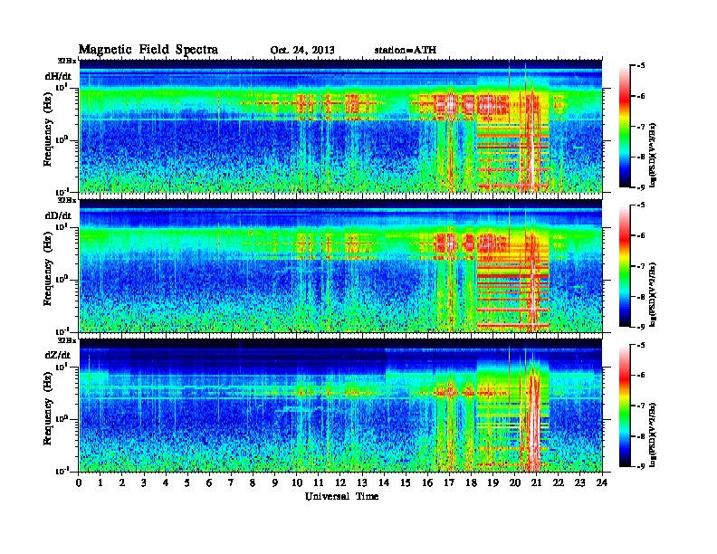
Task: Click the 10^0 frequency tick of dH/dt panel
Action: click(x=62, y=139)
